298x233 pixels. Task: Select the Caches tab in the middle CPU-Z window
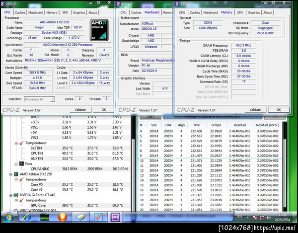click(x=136, y=12)
